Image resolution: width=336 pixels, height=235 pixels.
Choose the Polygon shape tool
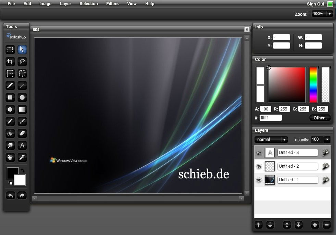pyautogui.click(x=10, y=109)
